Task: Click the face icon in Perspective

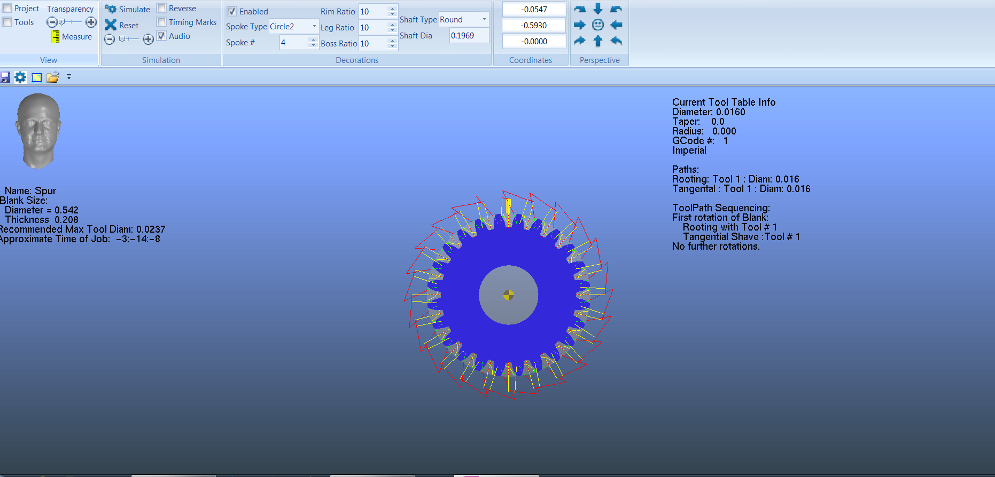Action: [x=598, y=25]
